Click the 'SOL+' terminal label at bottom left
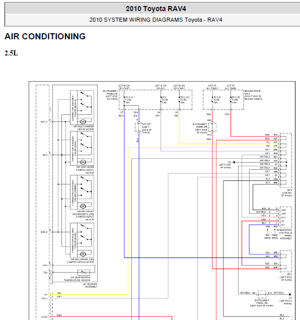This screenshot has width=300, height=320. pyautogui.click(x=45, y=298)
